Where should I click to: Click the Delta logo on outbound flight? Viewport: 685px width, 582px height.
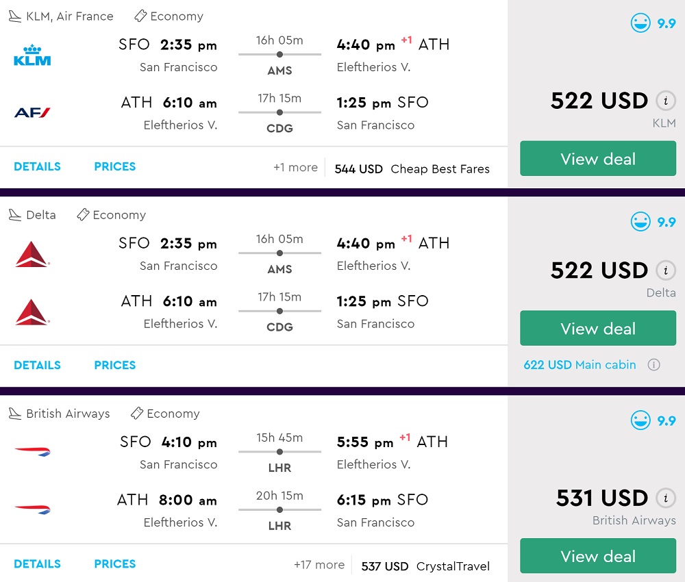32,254
